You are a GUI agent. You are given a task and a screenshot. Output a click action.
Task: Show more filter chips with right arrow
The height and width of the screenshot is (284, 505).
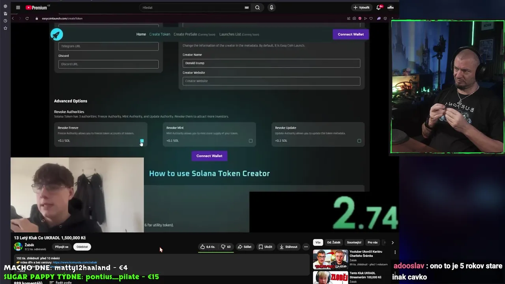tap(393, 243)
